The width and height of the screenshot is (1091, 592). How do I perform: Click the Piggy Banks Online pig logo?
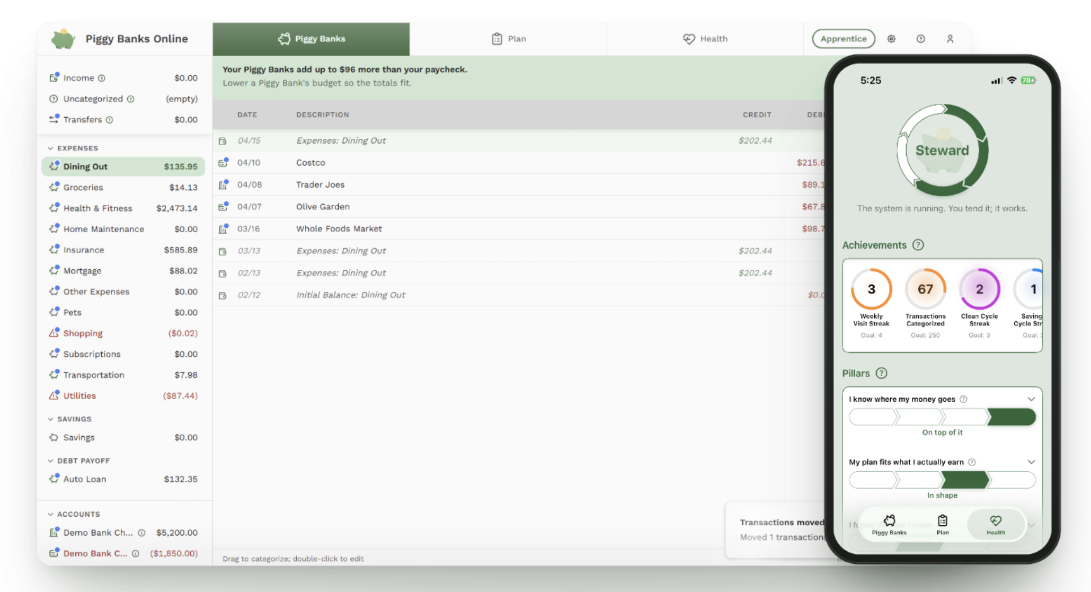click(63, 39)
